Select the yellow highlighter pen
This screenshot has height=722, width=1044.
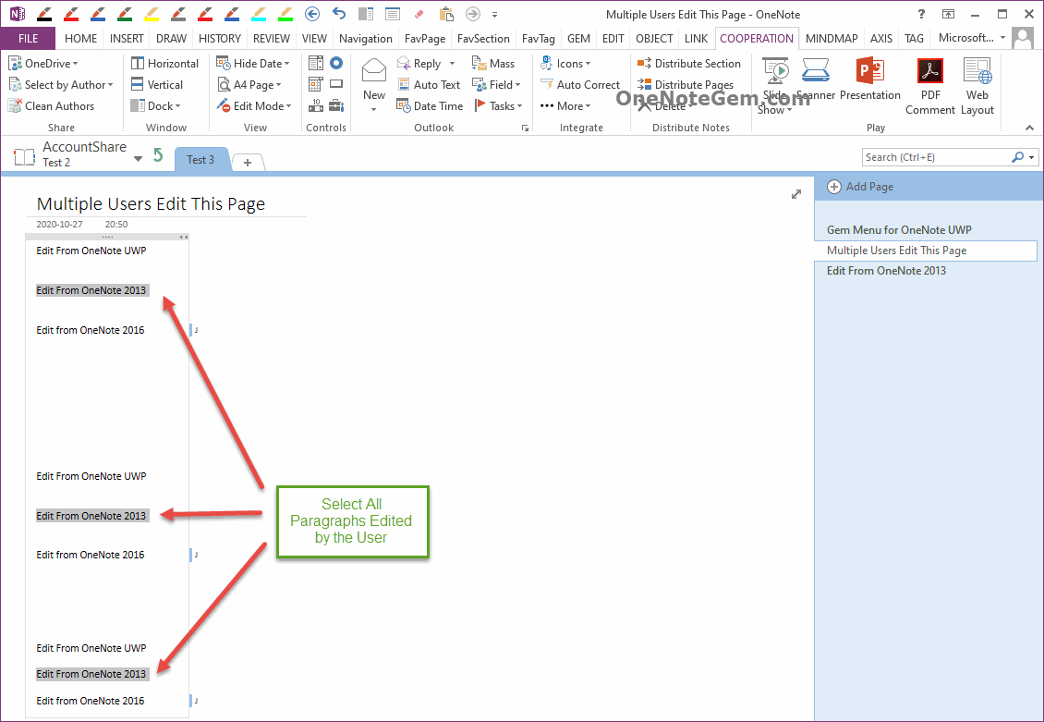[152, 14]
